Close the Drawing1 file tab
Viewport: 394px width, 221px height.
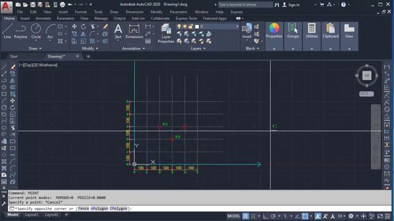[x=78, y=56]
